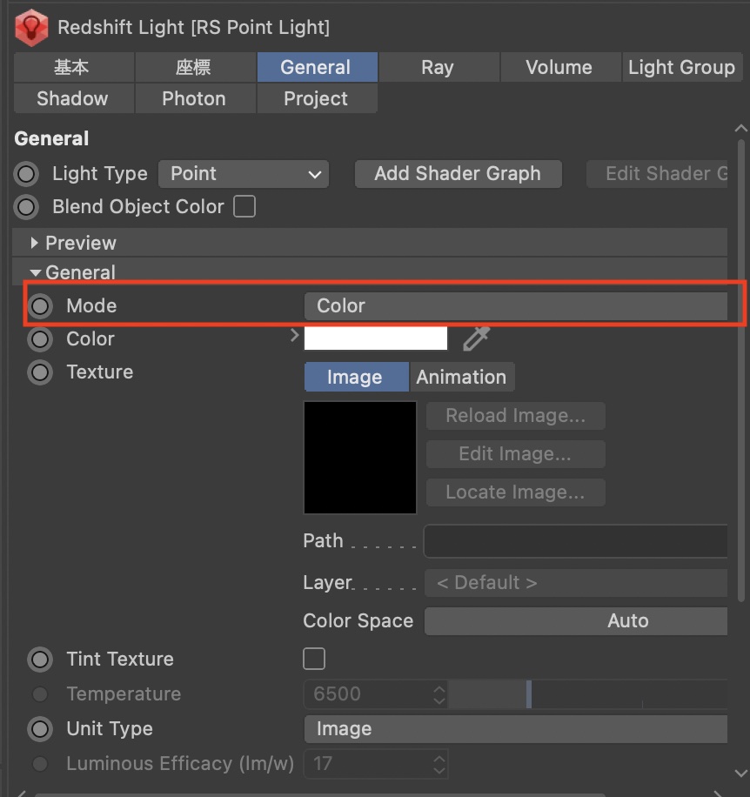Open the Light Type dropdown
The height and width of the screenshot is (797, 750).
coord(244,174)
